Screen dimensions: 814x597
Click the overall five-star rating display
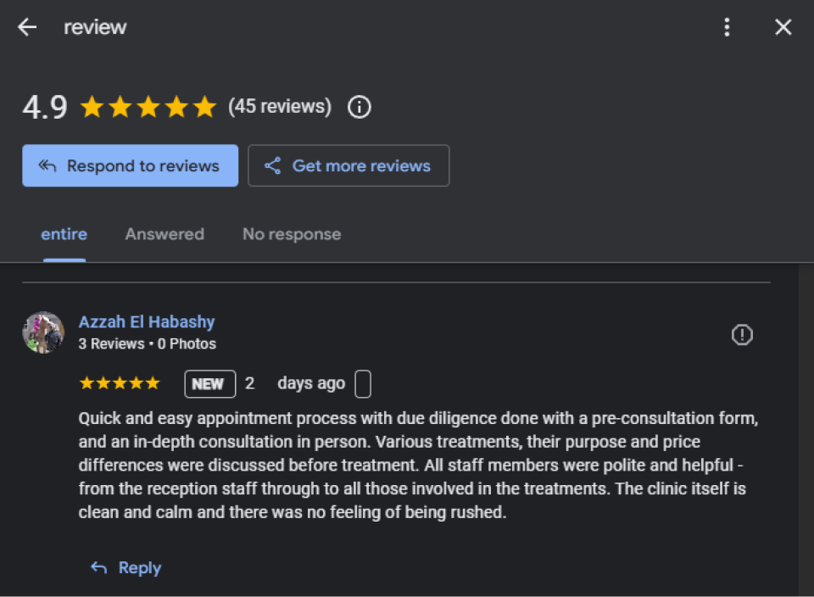148,107
